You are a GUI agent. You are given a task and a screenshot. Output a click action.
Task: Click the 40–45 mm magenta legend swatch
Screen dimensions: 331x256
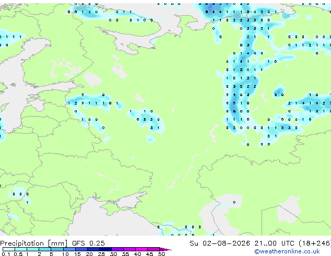point(141,249)
